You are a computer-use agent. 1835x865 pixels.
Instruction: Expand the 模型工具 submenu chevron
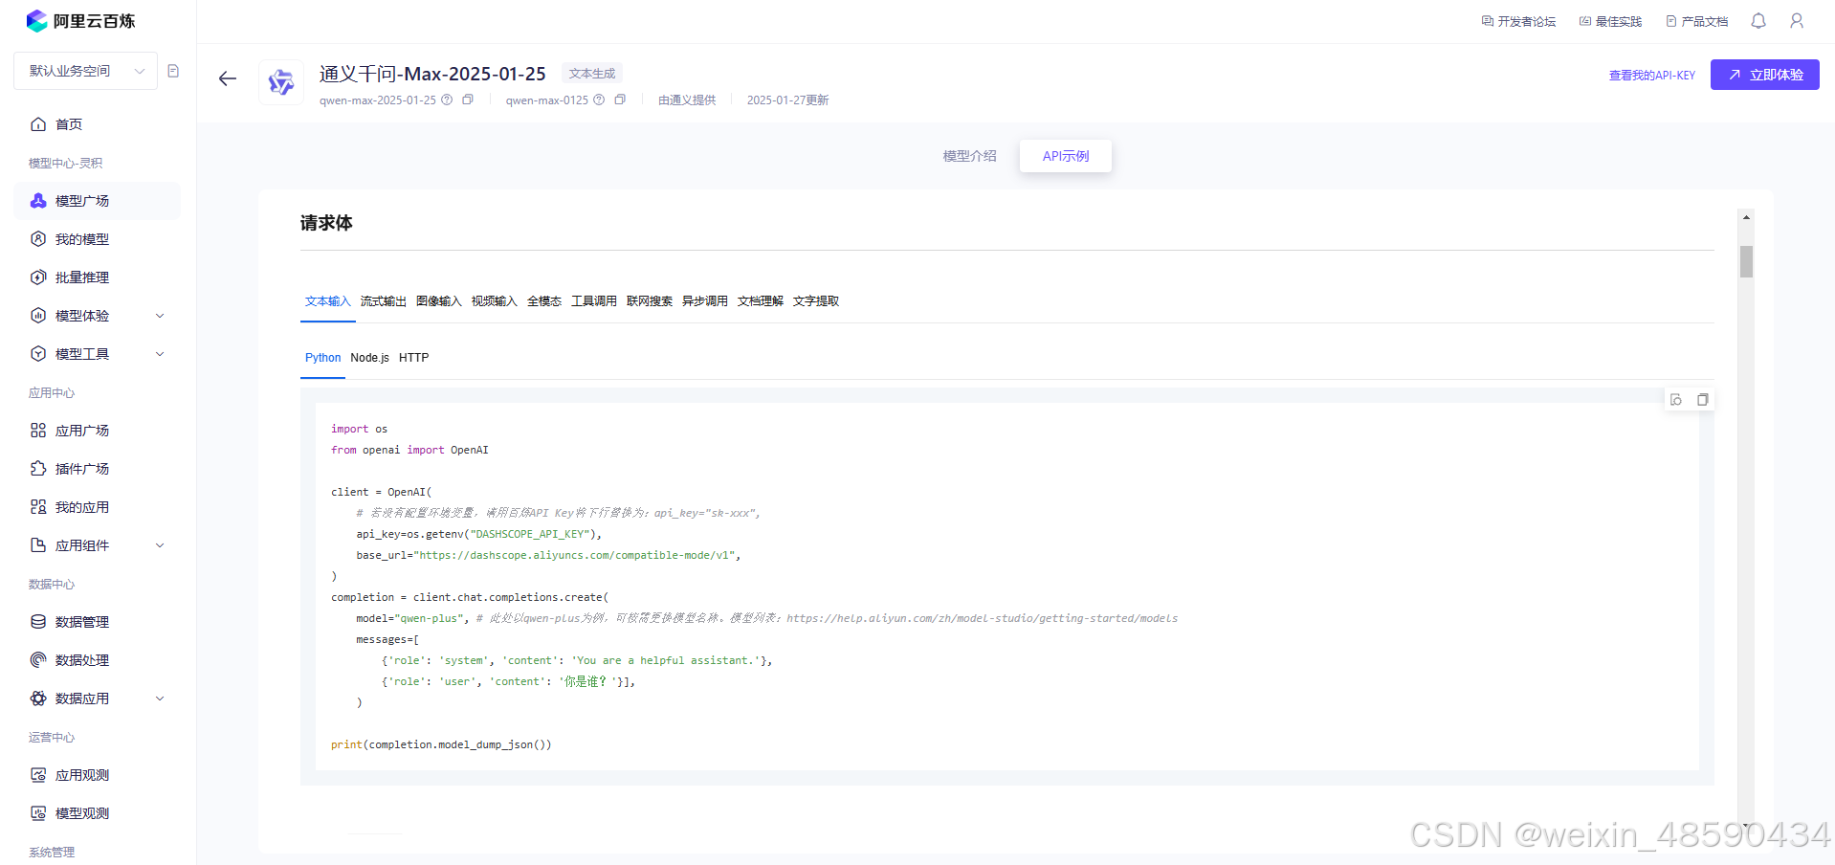[x=160, y=354]
